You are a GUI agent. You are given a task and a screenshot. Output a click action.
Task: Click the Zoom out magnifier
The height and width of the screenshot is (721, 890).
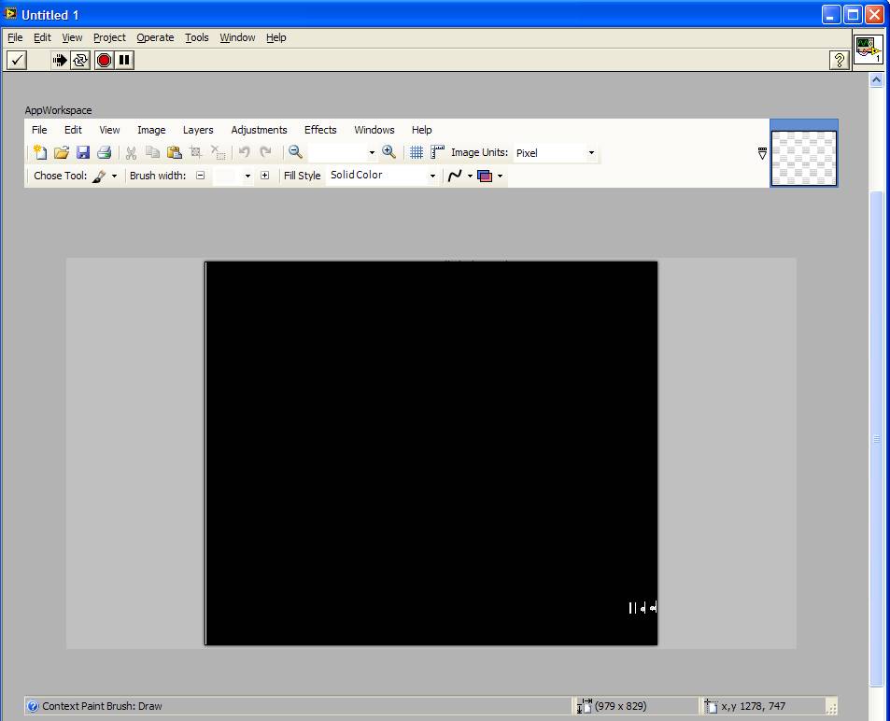tap(295, 152)
